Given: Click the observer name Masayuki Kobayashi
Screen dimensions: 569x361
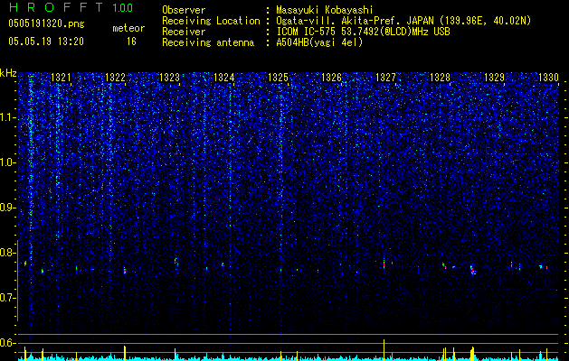Looking at the screenshot, I should pyautogui.click(x=325, y=10).
